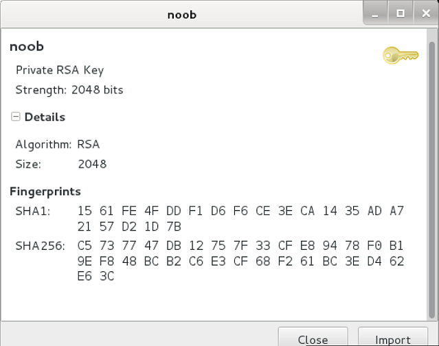Click the noob title bar text
The width and height of the screenshot is (439, 346).
coord(182,14)
